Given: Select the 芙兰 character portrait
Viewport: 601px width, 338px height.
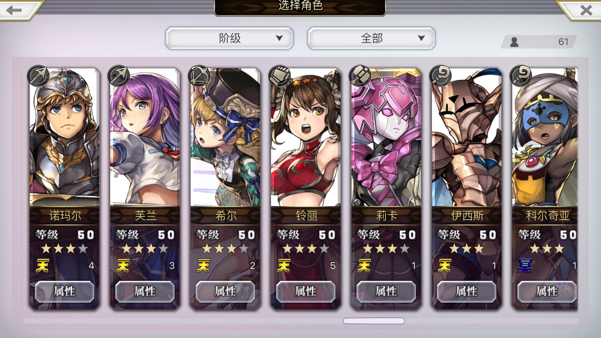Looking at the screenshot, I should pyautogui.click(x=145, y=137).
